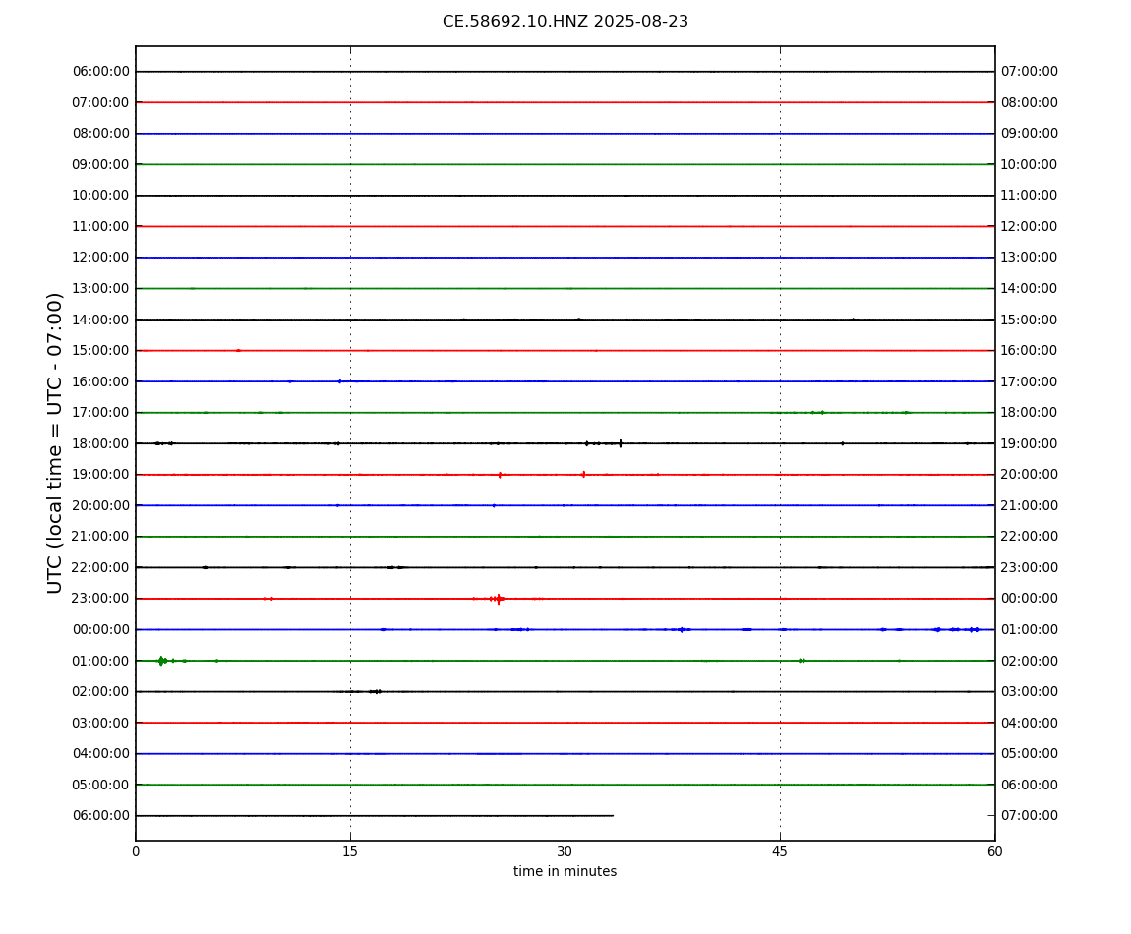The width and height of the screenshot is (1131, 934).
Task: Select x-axis tick label 30
Action: 565,851
